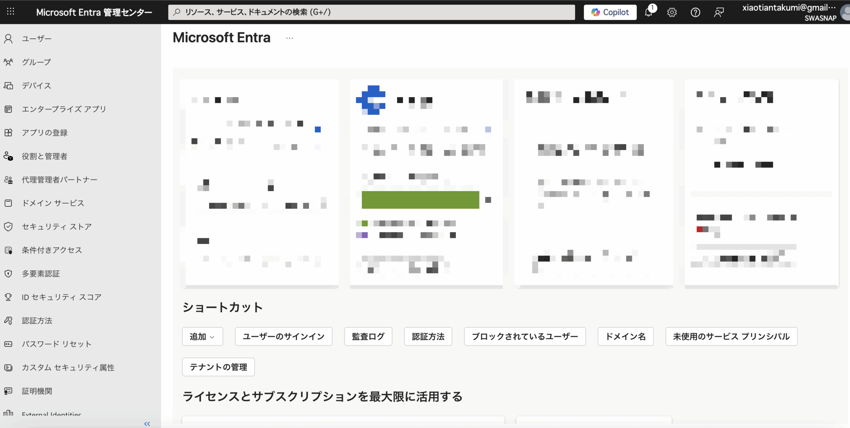
Task: Click the 条件付きアクセス sidebar icon
Action: tap(8, 250)
